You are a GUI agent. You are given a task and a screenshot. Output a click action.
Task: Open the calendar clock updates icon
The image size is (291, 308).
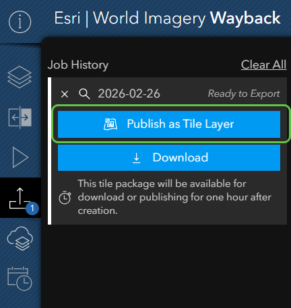pos(20,278)
